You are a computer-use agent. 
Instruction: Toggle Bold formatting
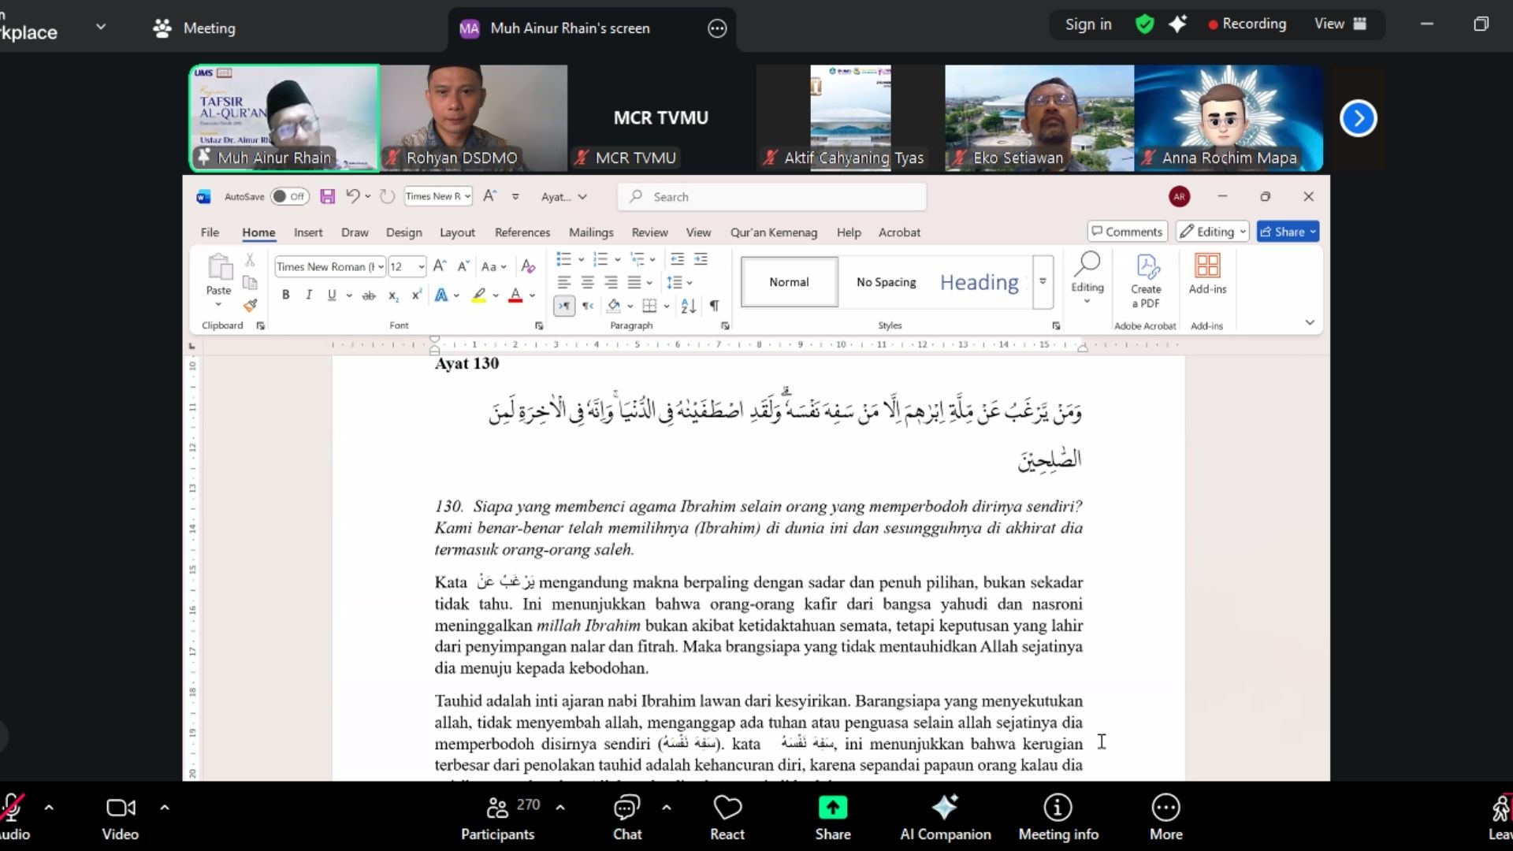coord(286,295)
